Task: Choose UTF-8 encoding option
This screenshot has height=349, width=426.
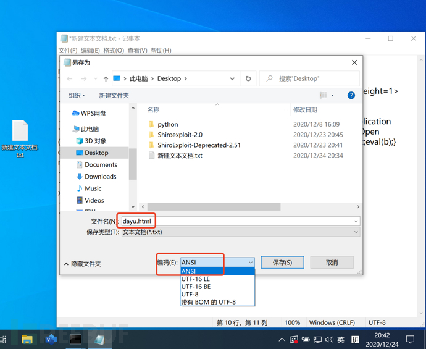Action: [217, 295]
